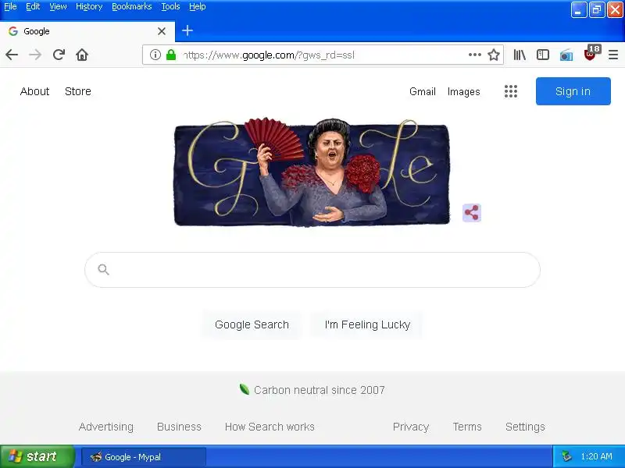The image size is (625, 468).
Task: Open the Store link
Action: (x=77, y=91)
